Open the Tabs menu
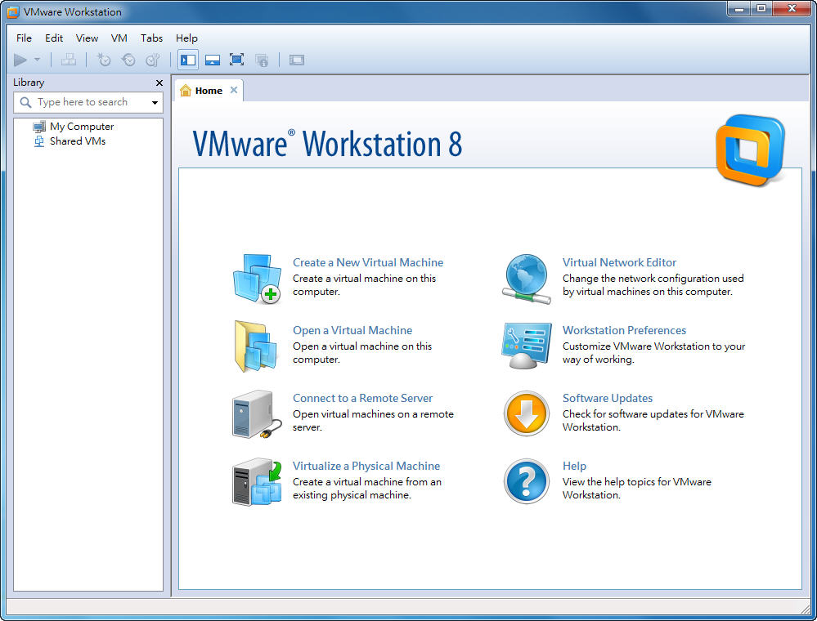 151,38
